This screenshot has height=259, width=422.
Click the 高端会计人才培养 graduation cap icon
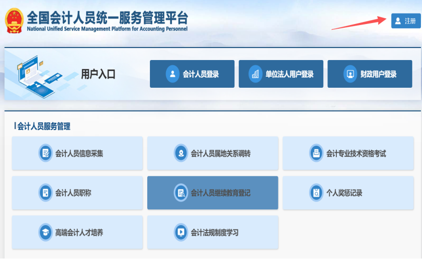(45, 232)
